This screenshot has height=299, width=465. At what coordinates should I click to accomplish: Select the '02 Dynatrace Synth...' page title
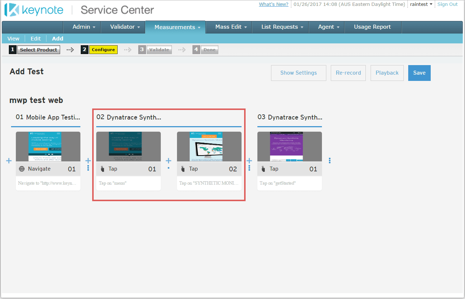tap(129, 117)
